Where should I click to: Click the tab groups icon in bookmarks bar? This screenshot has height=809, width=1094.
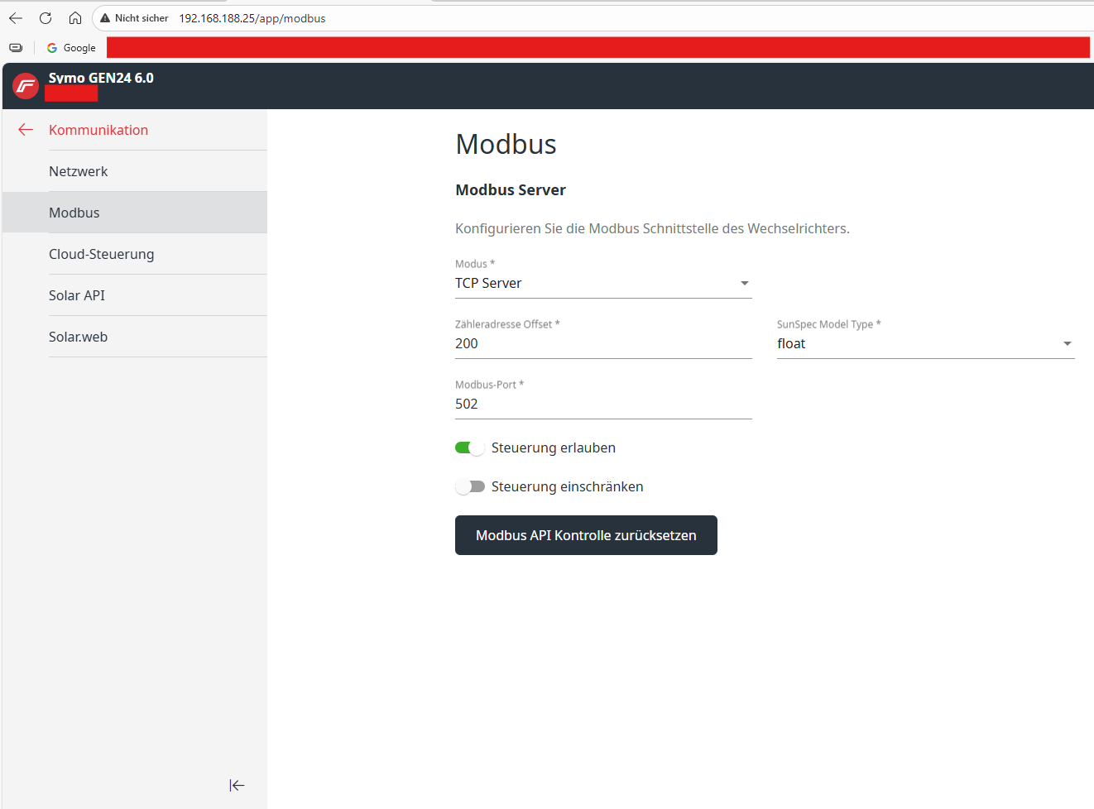tap(16, 48)
